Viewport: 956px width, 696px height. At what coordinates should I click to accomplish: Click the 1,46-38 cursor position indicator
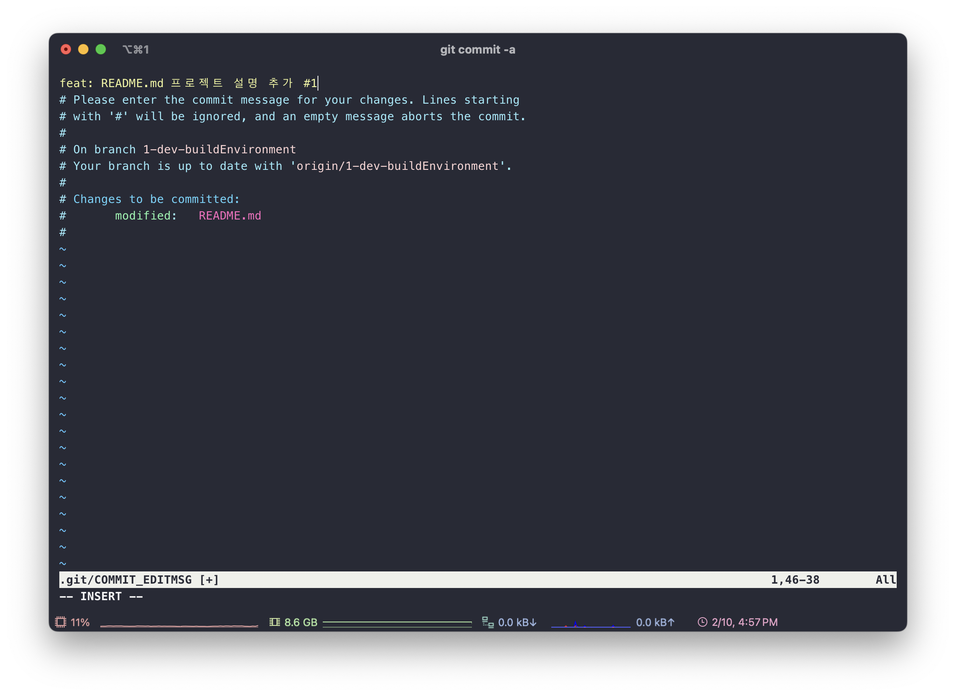tap(795, 580)
